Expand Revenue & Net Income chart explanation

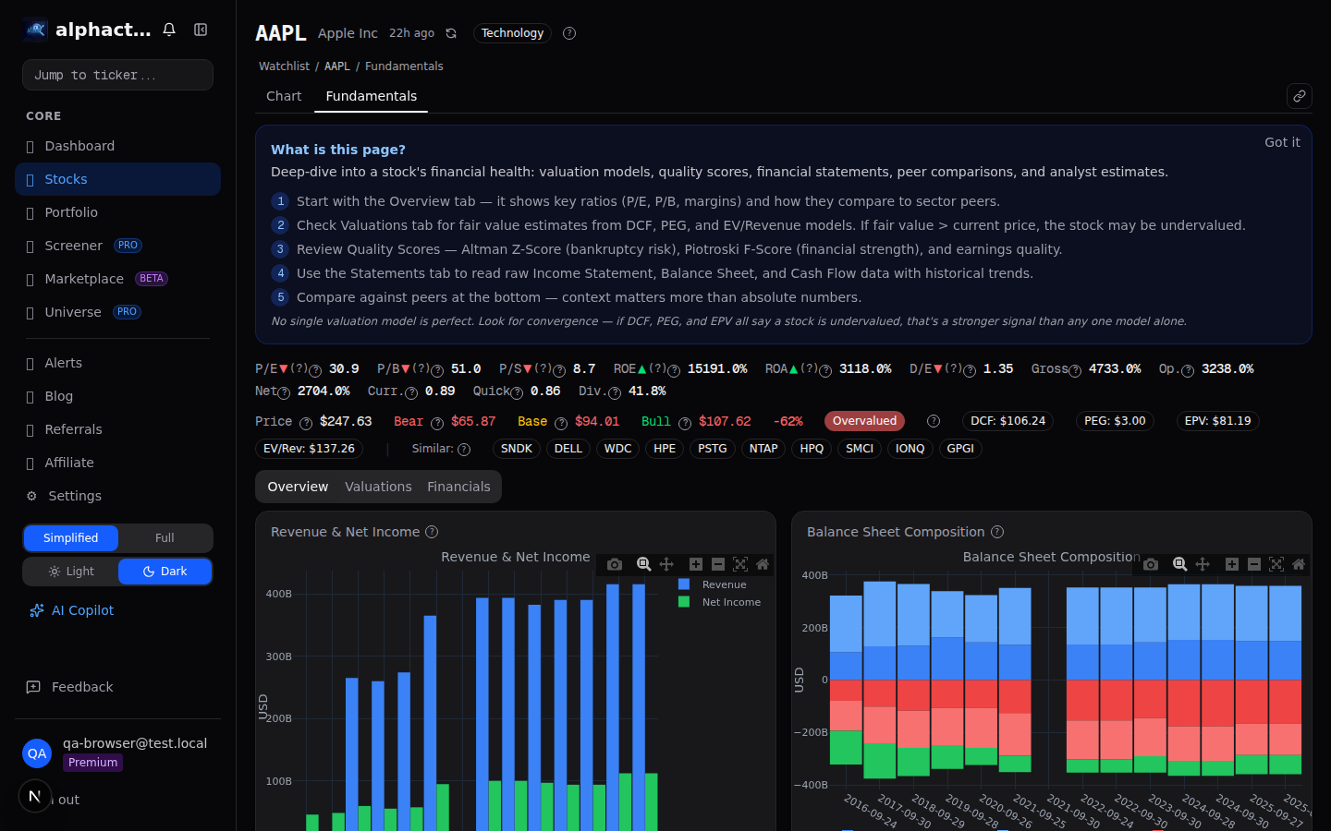[x=431, y=532]
